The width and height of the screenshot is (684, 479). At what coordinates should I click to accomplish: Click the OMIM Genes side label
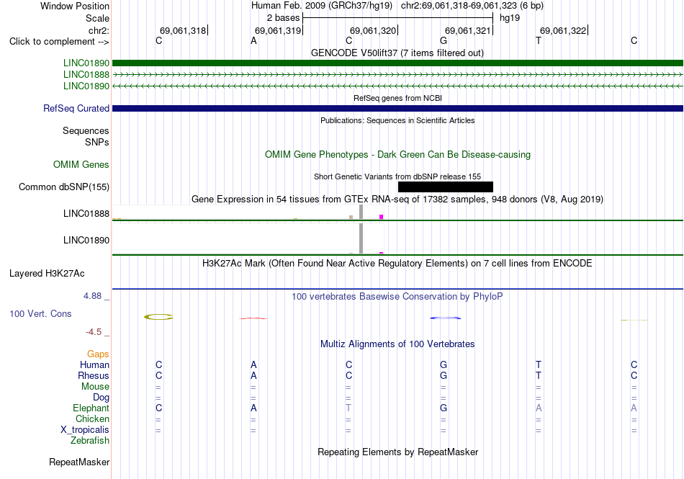(x=81, y=164)
